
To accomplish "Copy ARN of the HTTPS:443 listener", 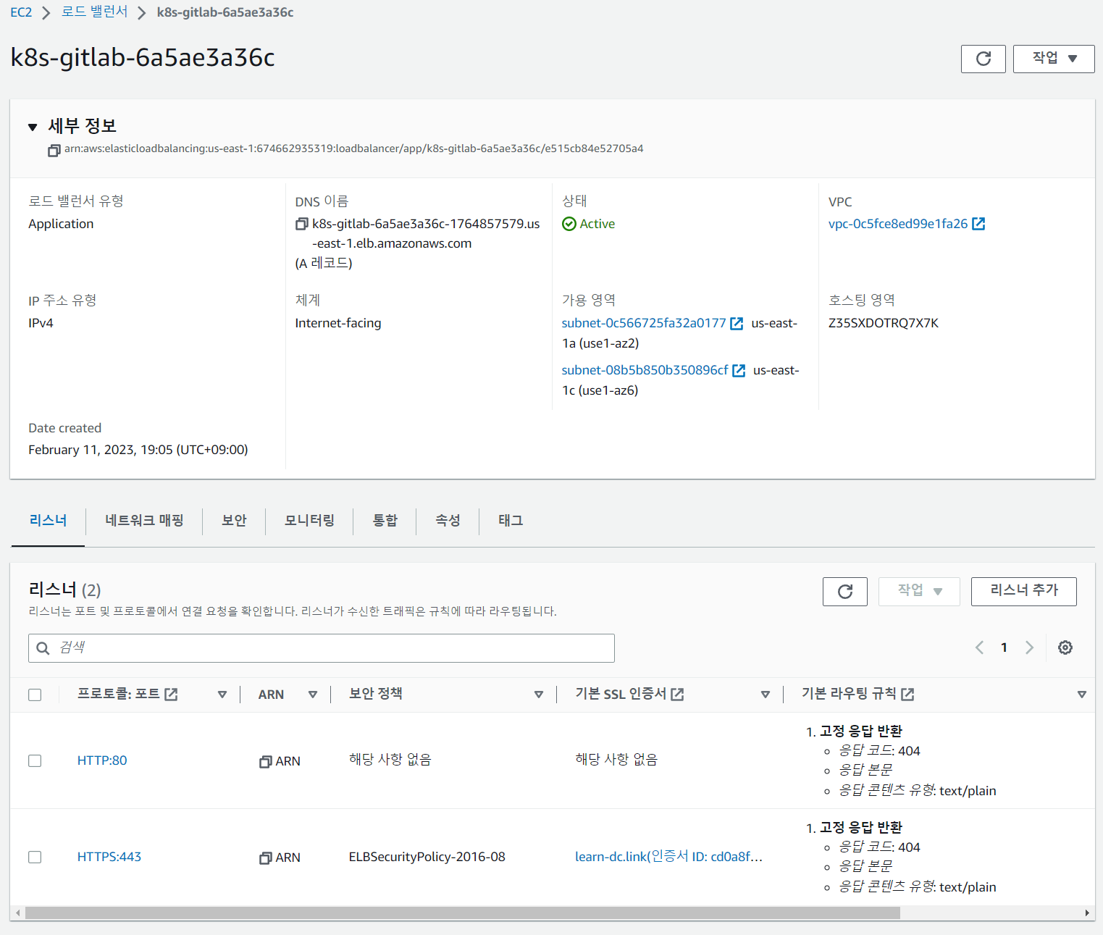I will (x=266, y=858).
